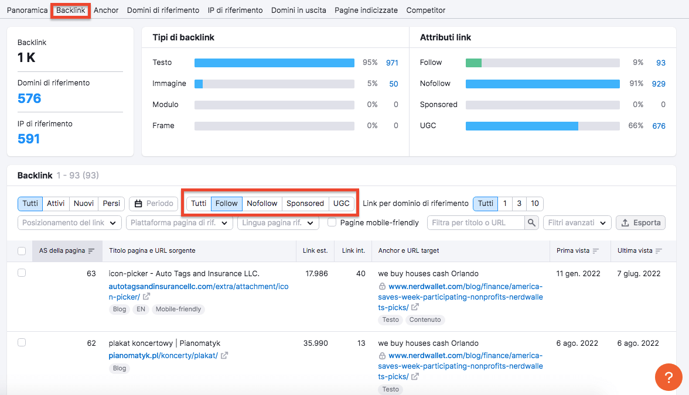Screen dimensions: 689x395
Task: Open external link icon after autotagsandinsurancellc URL
Action: 146,297
